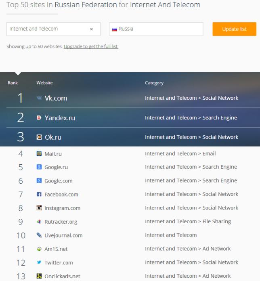Open the Onclickads.net website link

(x=62, y=276)
